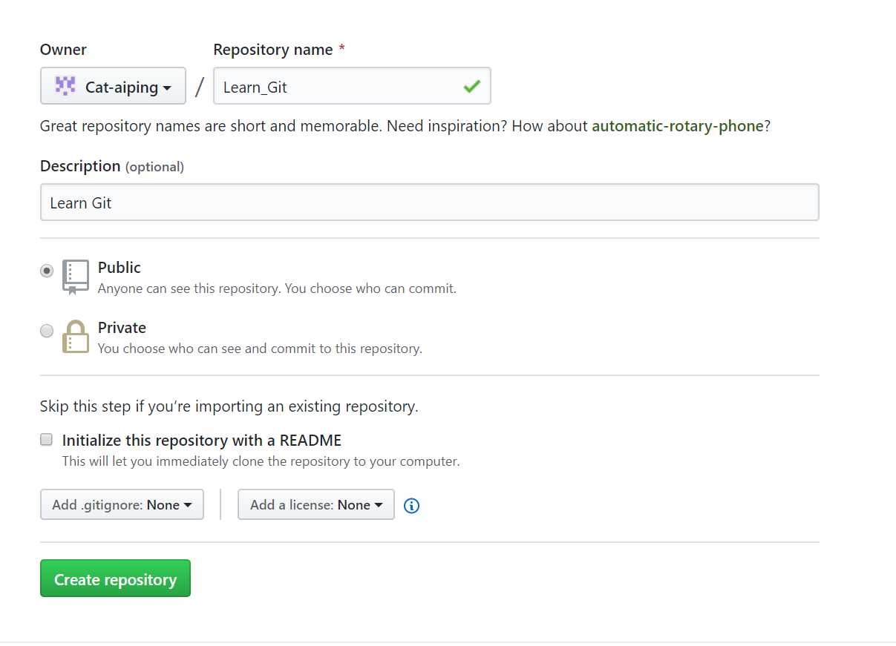The height and width of the screenshot is (646, 896).
Task: Click the Public option label
Action: pos(120,268)
